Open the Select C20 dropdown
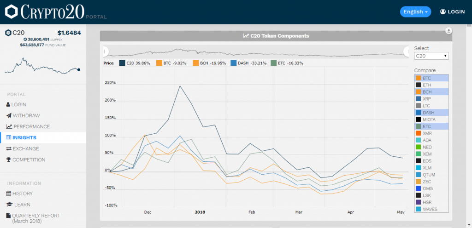 click(431, 56)
